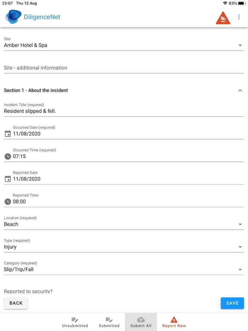Viewport: 248px width, 331px height.
Task: Open the Type dropdown showing Injury
Action: tap(240, 247)
